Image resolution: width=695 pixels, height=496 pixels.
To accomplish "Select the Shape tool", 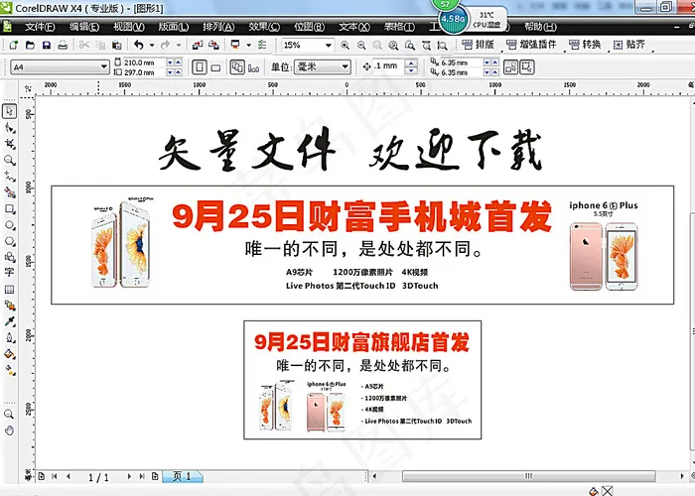I will (9, 128).
